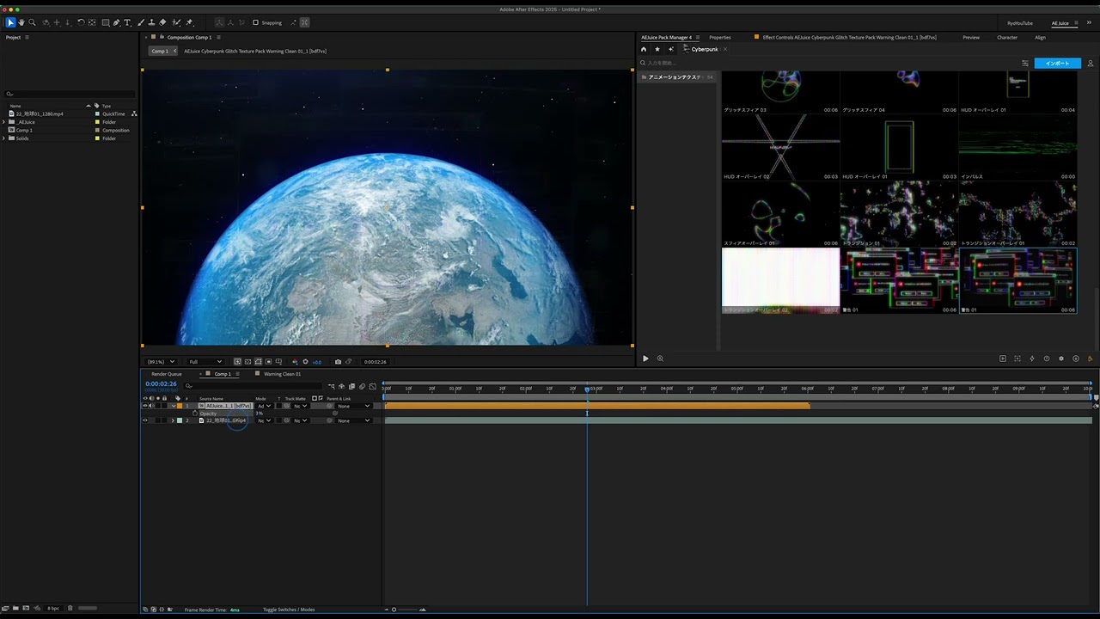Hide the 22_地球01 video layer eye

tap(144, 420)
